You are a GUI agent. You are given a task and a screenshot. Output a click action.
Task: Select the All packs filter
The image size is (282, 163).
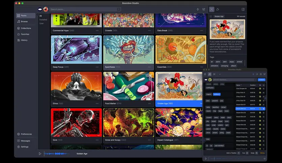[40, 16]
